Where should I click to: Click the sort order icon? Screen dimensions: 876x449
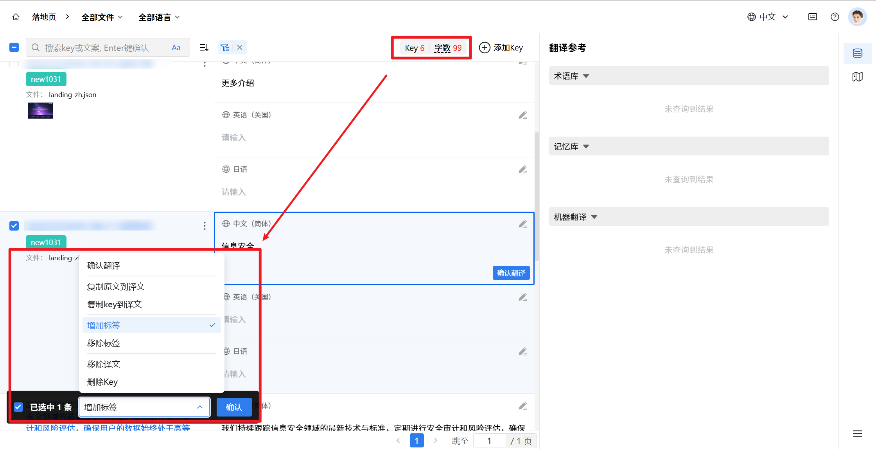point(204,47)
